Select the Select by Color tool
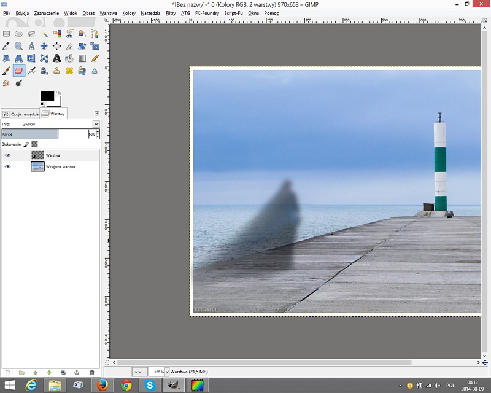This screenshot has height=393, width=491. pos(56,34)
